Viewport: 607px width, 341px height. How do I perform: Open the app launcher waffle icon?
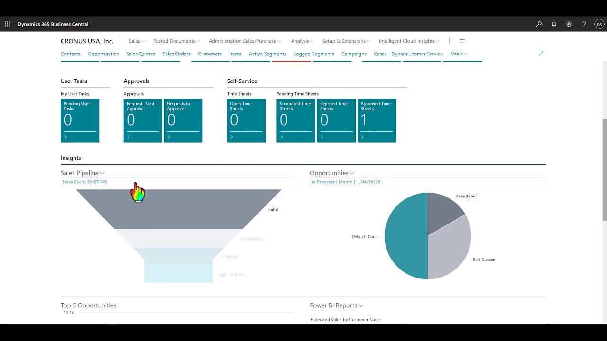[x=7, y=24]
